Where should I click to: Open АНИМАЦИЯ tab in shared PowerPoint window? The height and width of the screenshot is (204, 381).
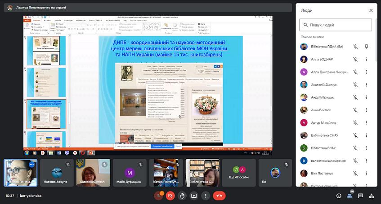[81, 21]
